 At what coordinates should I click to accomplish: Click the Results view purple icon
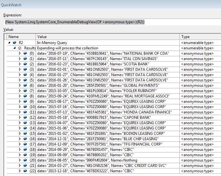point(20,48)
